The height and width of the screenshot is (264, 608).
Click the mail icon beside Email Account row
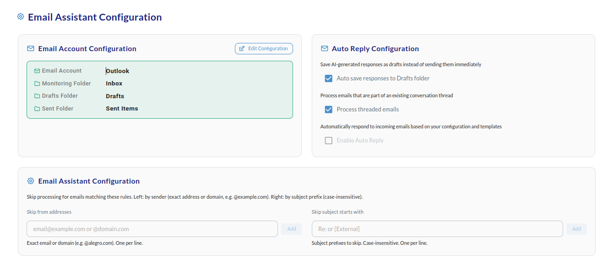click(x=37, y=71)
